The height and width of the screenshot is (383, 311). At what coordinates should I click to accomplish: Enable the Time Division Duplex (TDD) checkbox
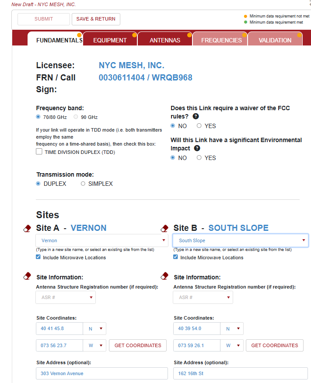coord(39,152)
